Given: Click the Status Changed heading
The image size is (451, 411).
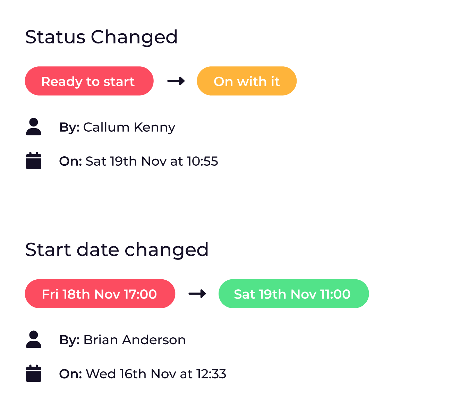Looking at the screenshot, I should [101, 37].
